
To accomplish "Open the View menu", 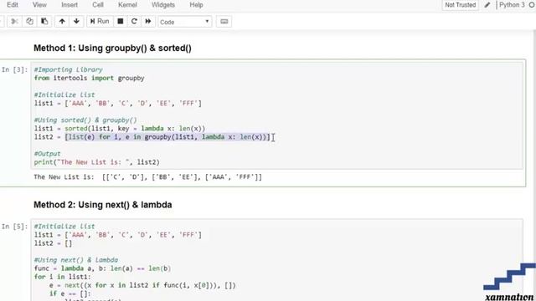I will 39,5.
